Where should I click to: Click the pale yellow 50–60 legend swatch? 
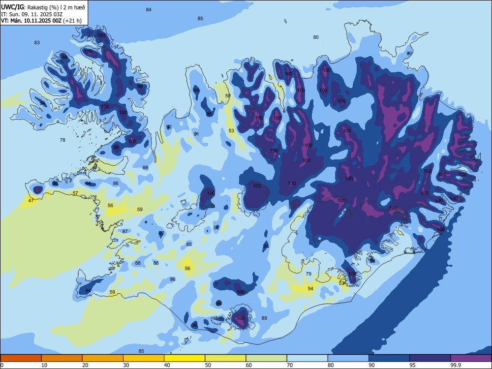click(x=225, y=358)
